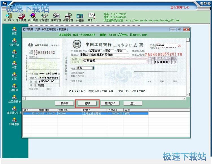Screen dimensions: 212x165
Task: Launch the 设计票据 bill designer icon
Action: tap(33, 17)
